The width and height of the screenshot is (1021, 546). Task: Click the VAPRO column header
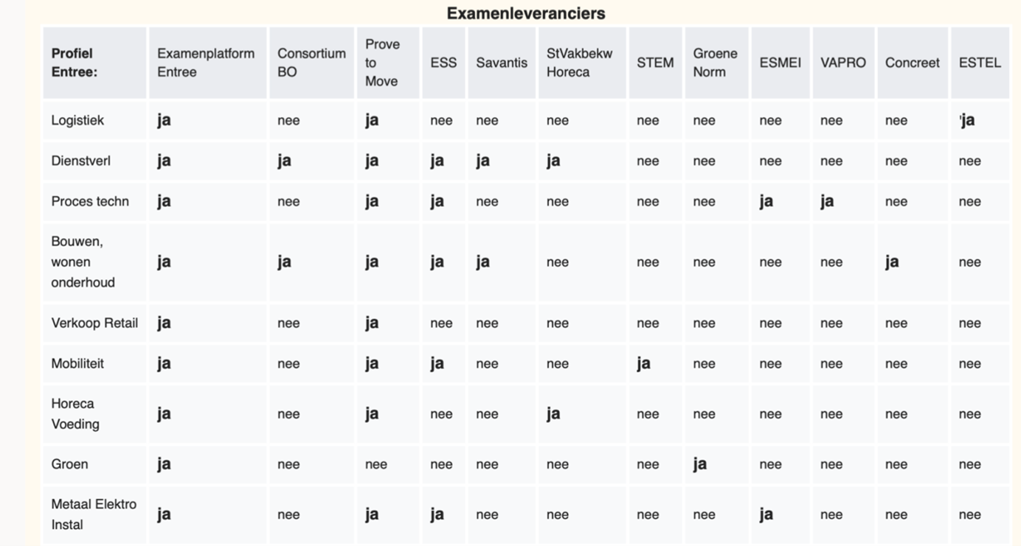pyautogui.click(x=843, y=63)
